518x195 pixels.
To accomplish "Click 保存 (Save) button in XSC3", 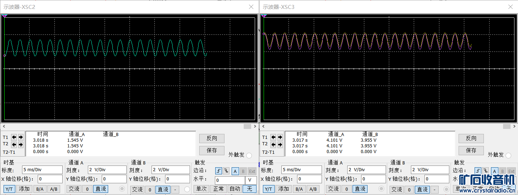I will pyautogui.click(x=471, y=150).
